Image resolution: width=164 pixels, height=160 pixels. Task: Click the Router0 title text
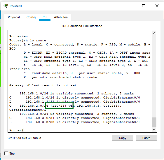(16, 6)
